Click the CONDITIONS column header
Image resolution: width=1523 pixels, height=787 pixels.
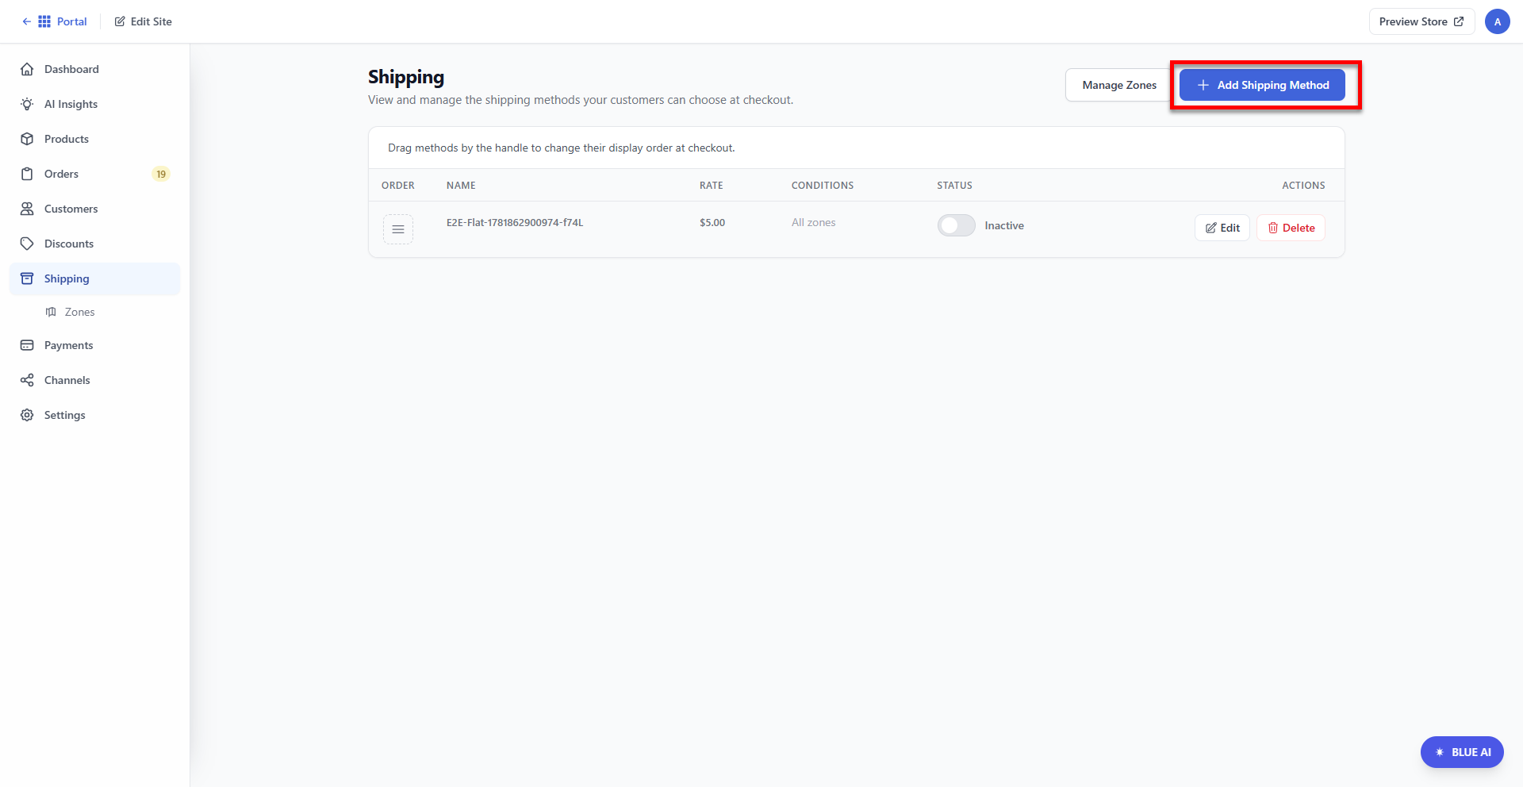point(823,186)
